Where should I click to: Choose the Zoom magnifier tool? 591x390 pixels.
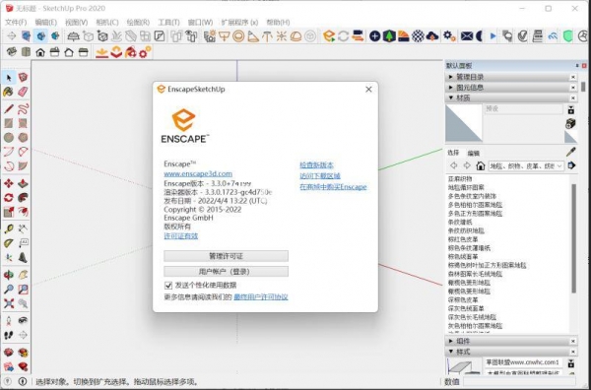point(8,290)
